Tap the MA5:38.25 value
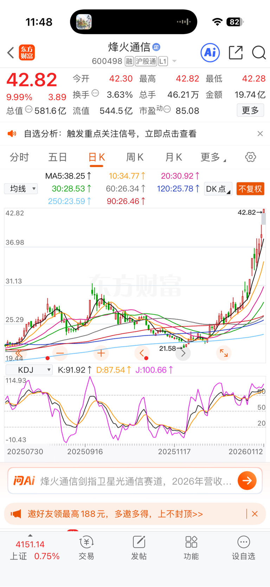 click(x=69, y=176)
